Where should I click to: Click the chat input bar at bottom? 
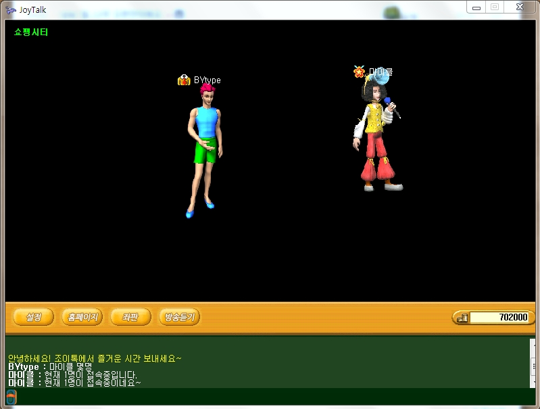pos(270,398)
